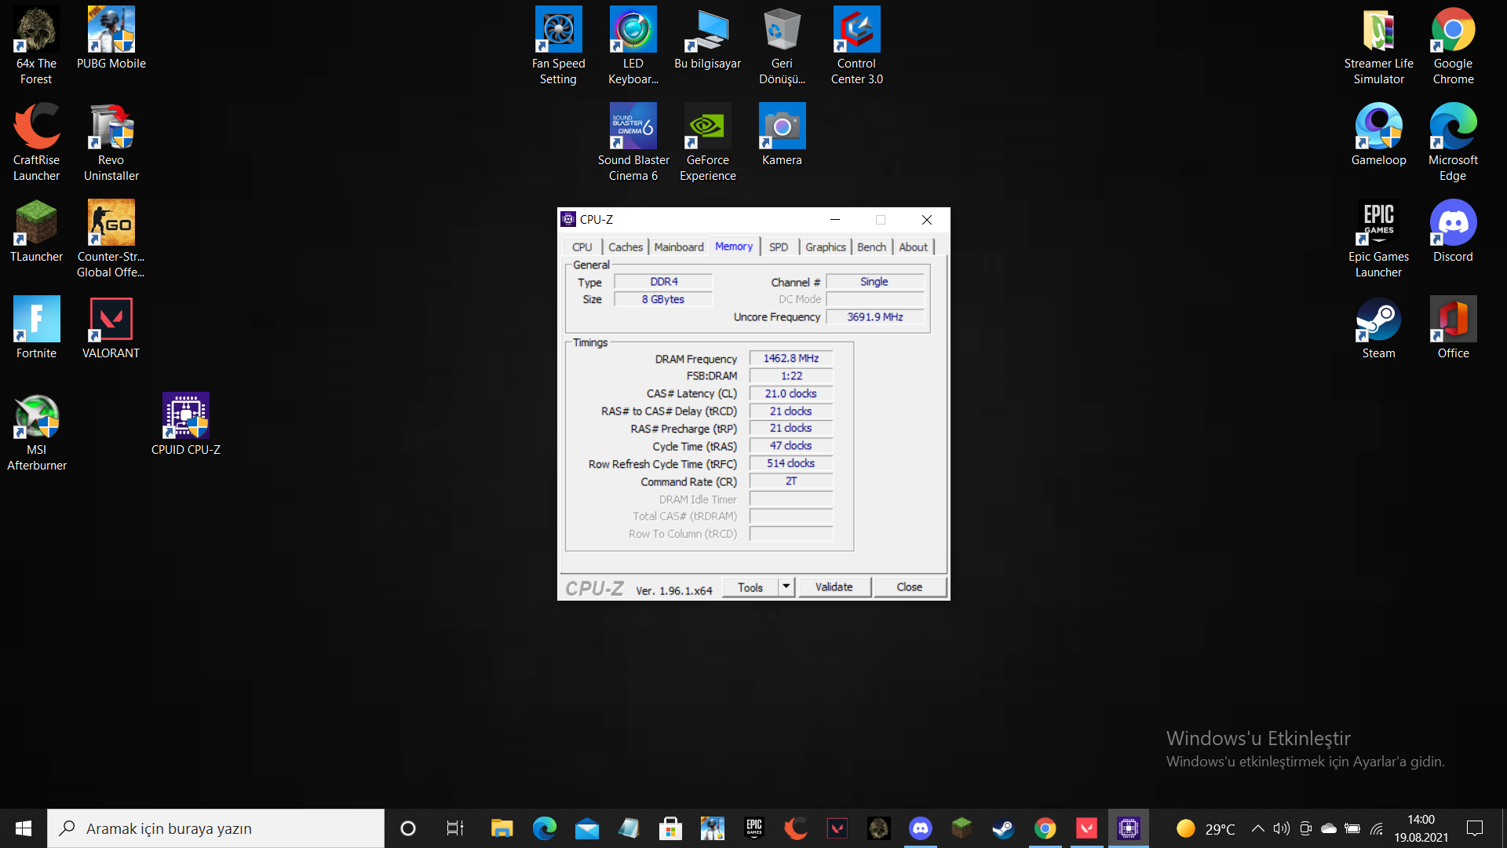Viewport: 1507px width, 848px height.
Task: Open the volume control in system tray
Action: click(x=1281, y=828)
